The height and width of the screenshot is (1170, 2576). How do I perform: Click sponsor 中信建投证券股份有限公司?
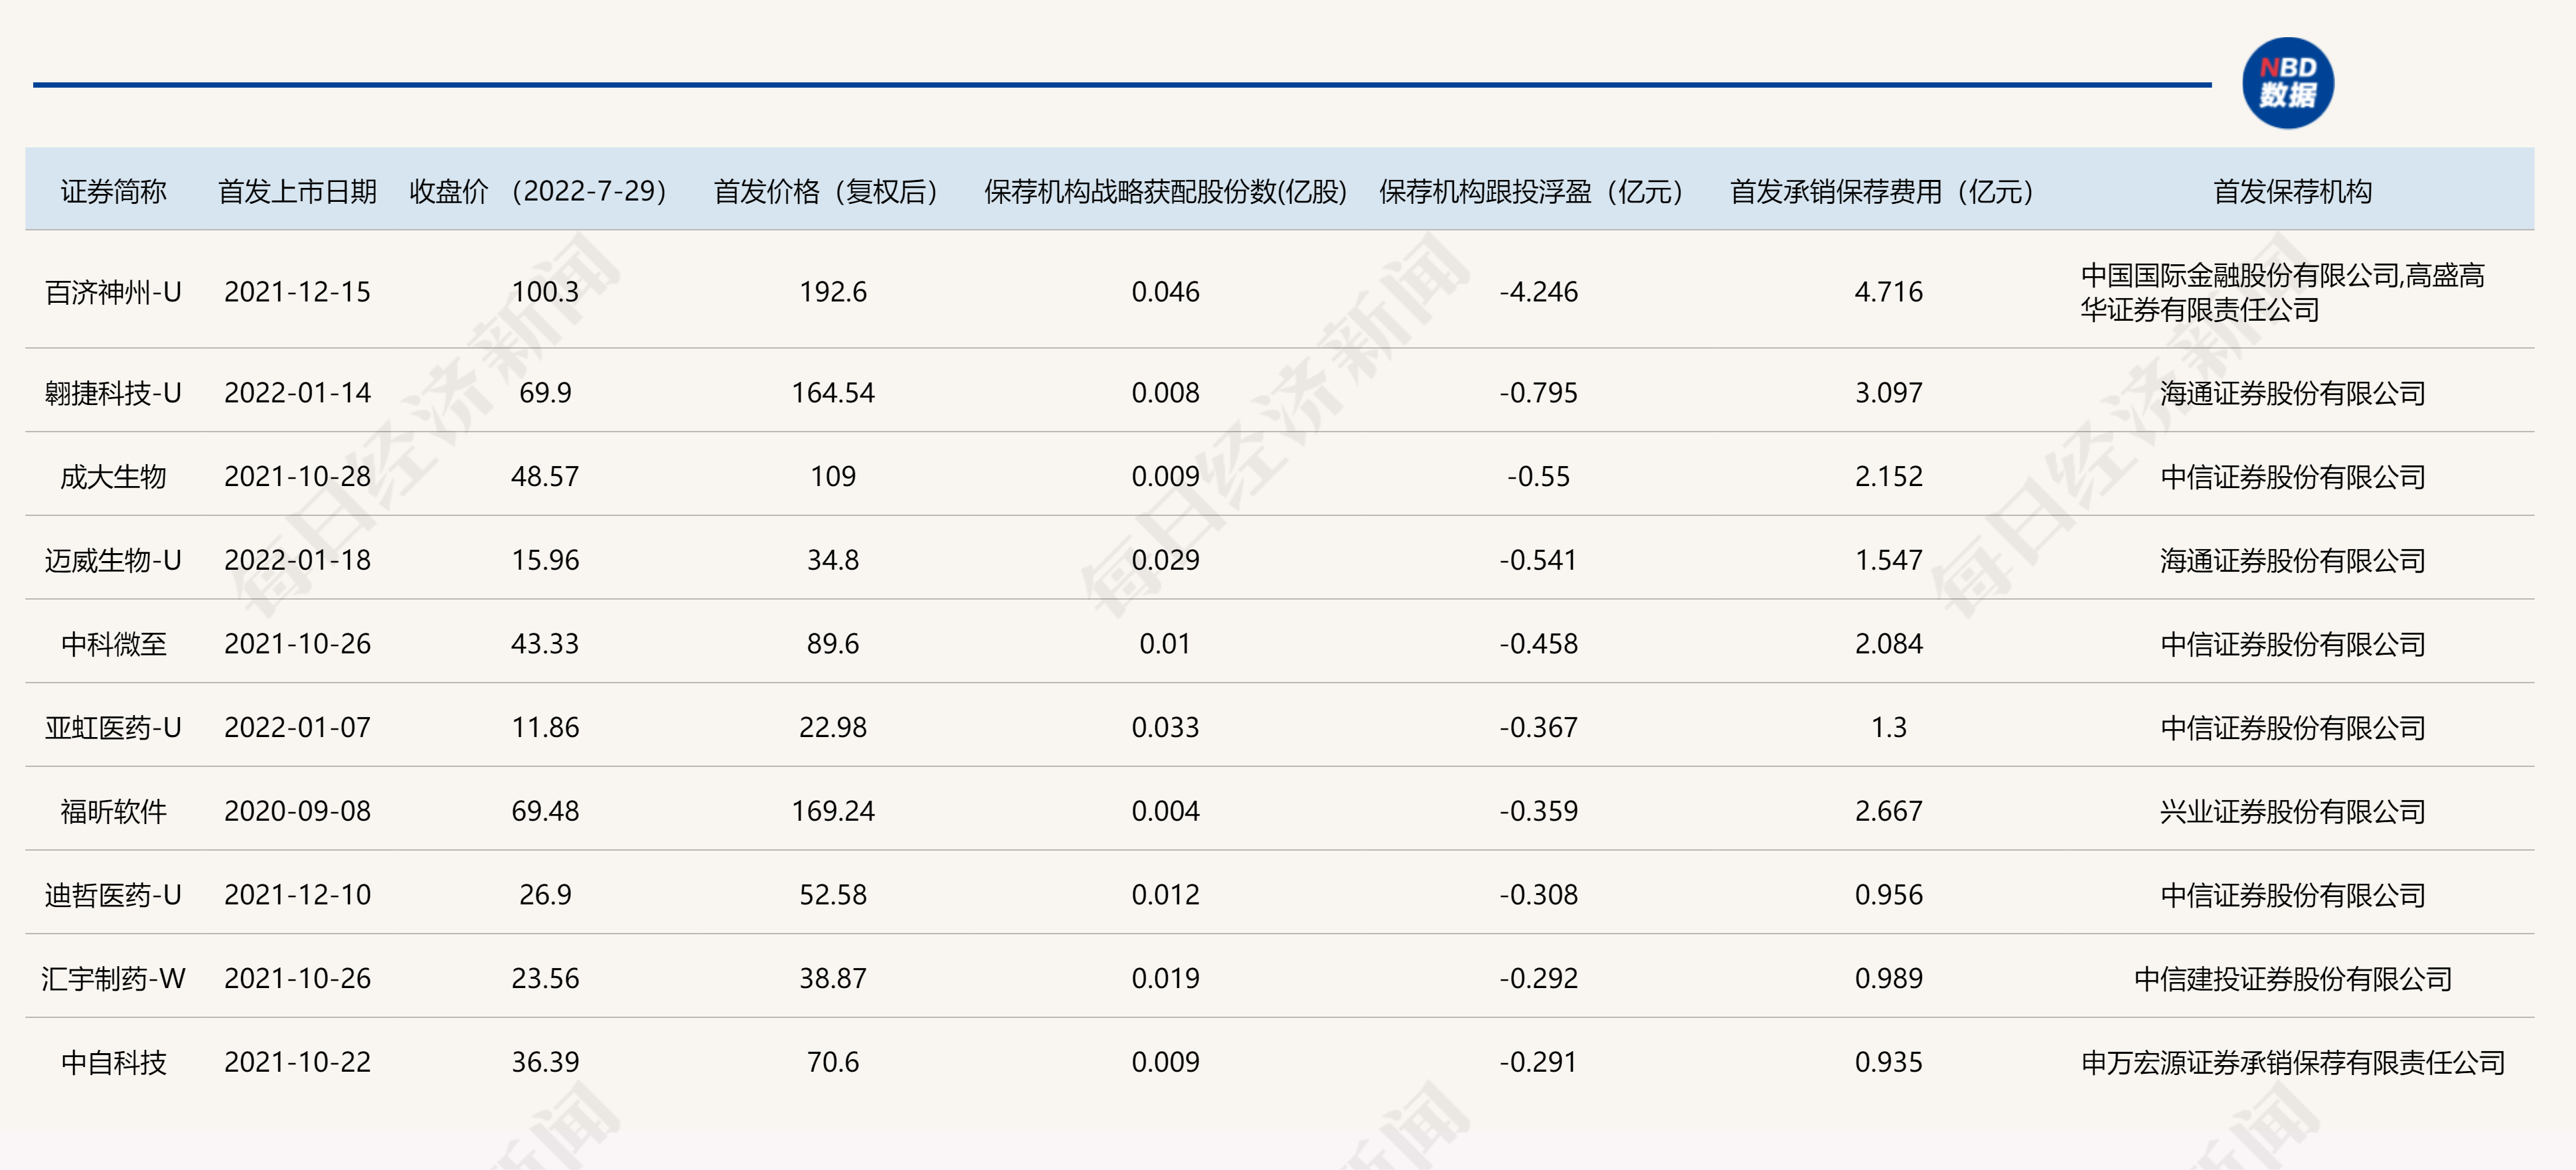click(2292, 979)
